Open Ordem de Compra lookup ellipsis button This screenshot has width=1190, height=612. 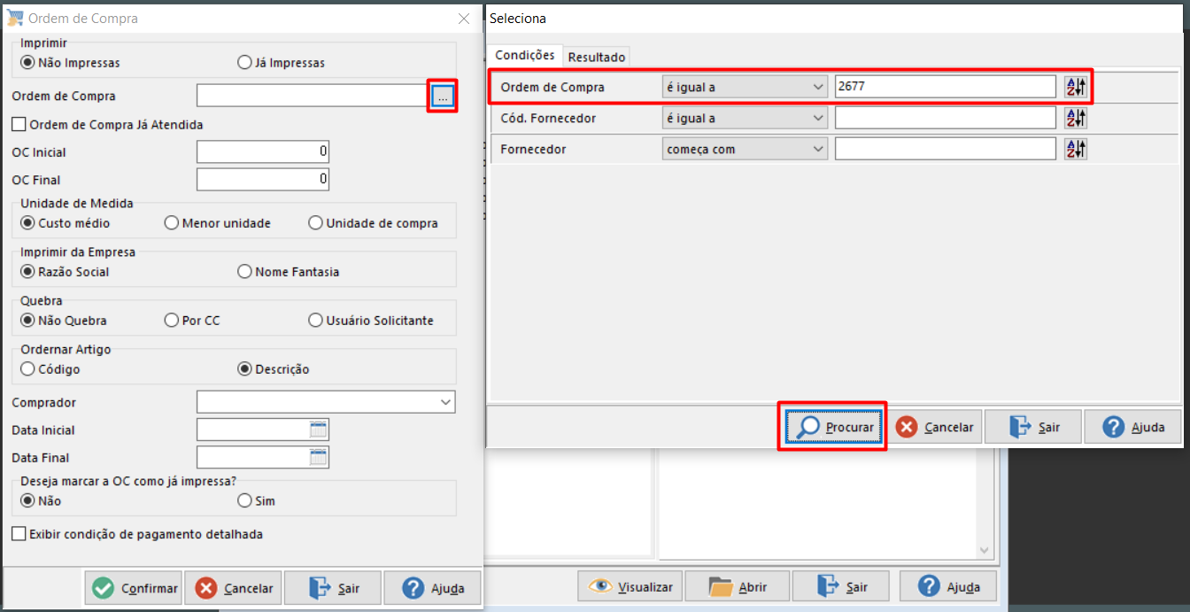click(x=443, y=96)
